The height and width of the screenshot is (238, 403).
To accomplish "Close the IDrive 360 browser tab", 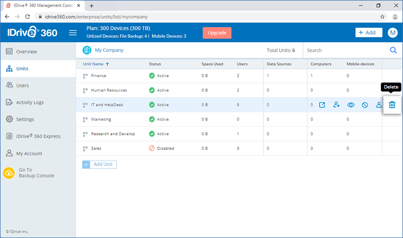I will pos(79,6).
